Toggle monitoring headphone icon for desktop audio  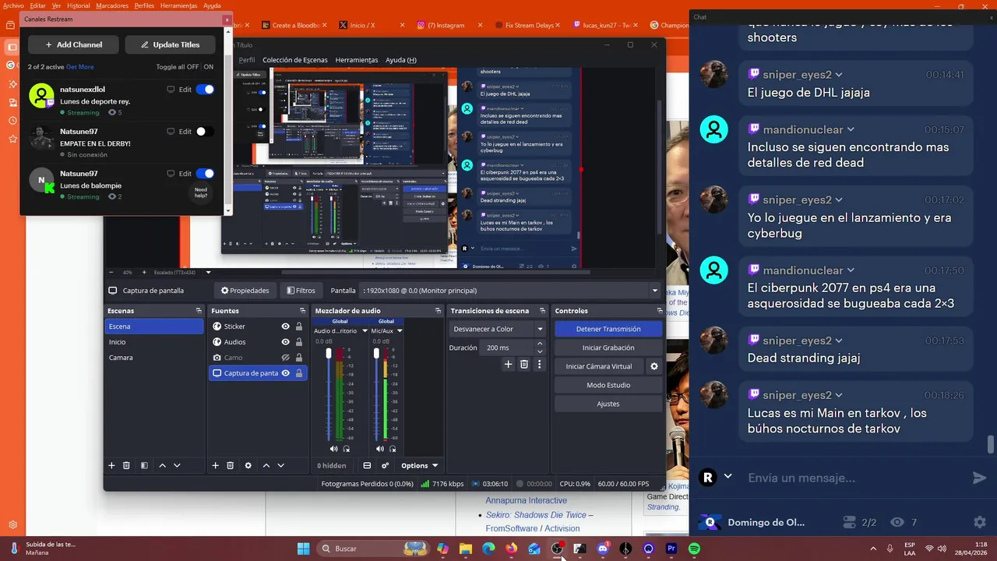pyautogui.click(x=347, y=449)
